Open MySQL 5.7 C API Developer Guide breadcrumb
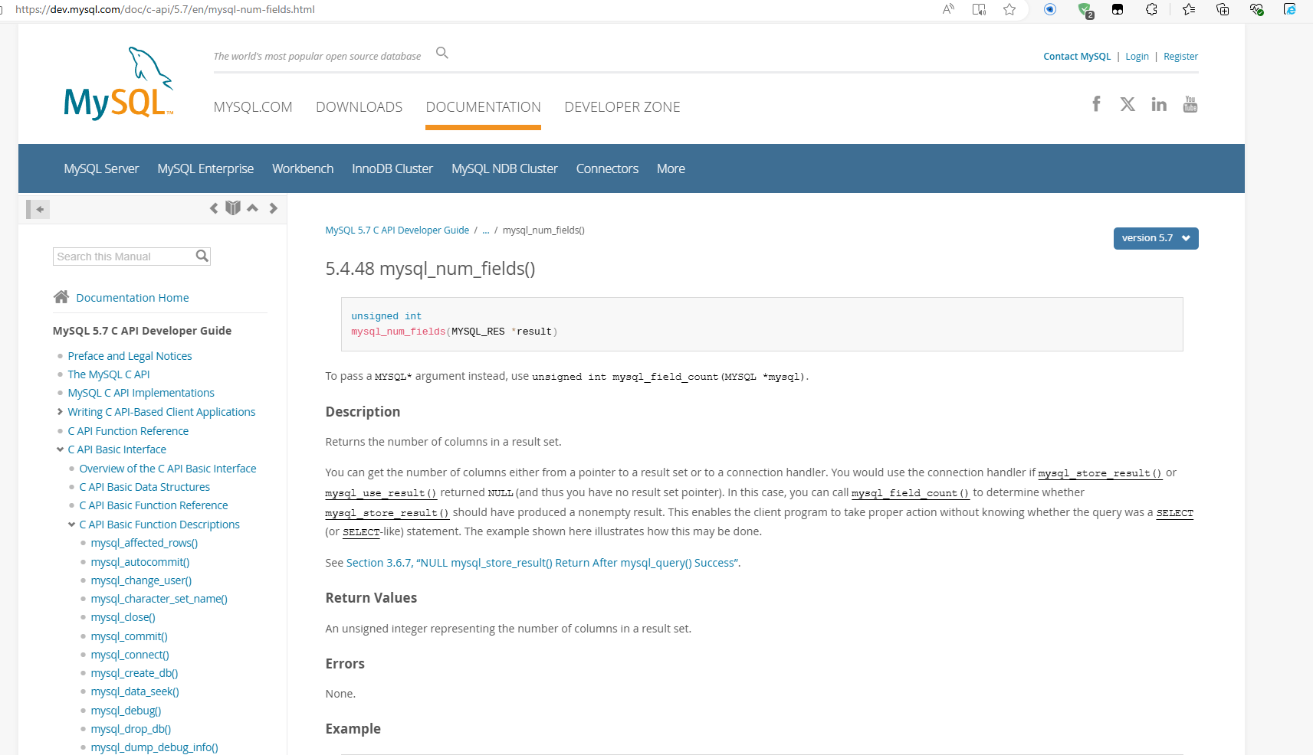Screen dimensions: 1313x755 397,230
